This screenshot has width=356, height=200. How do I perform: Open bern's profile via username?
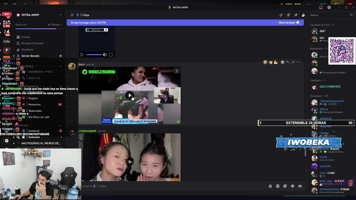tap(81, 64)
